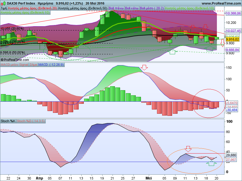Click the -5,6470 MACD histogram value tag
This screenshot has width=242, height=181.
[x=232, y=103]
